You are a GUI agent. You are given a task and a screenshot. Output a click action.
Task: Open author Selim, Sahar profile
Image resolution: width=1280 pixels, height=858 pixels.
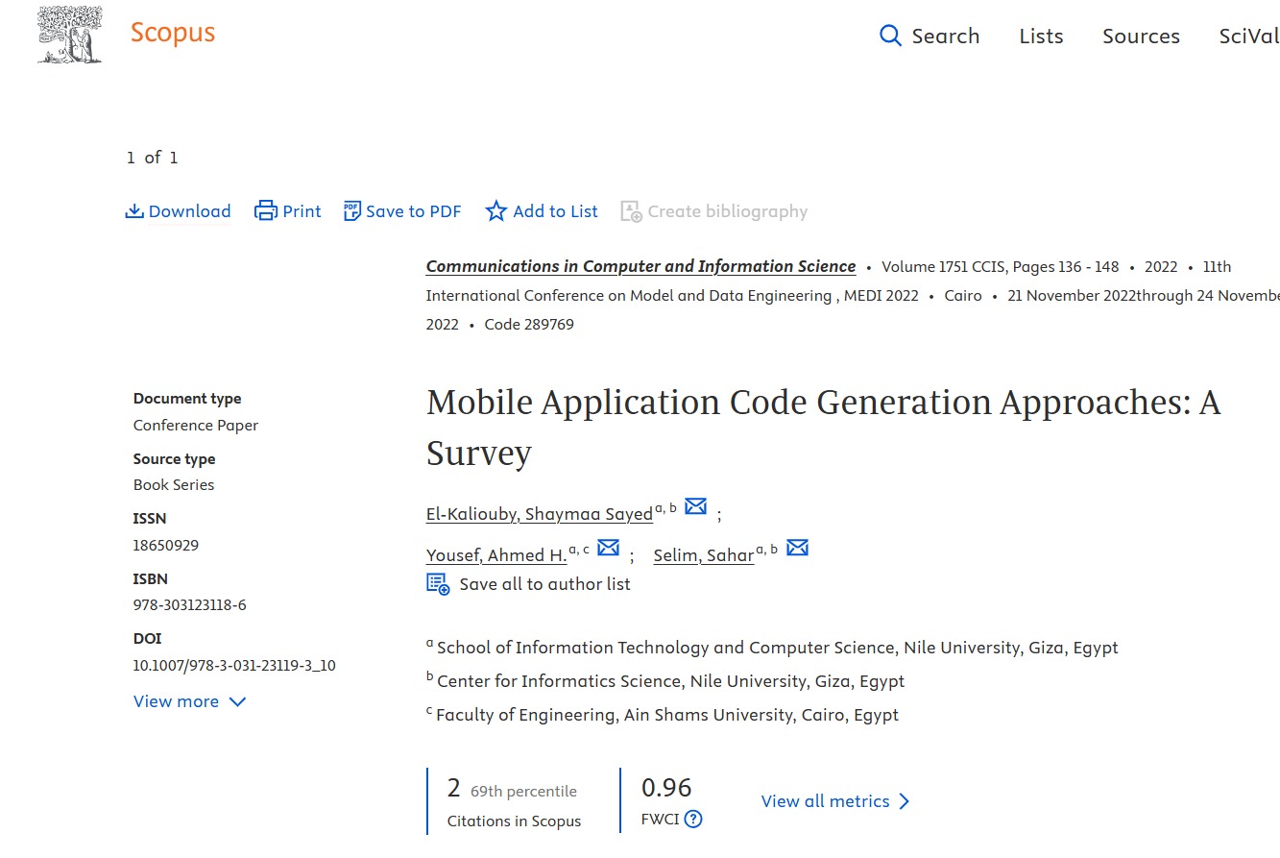[703, 555]
